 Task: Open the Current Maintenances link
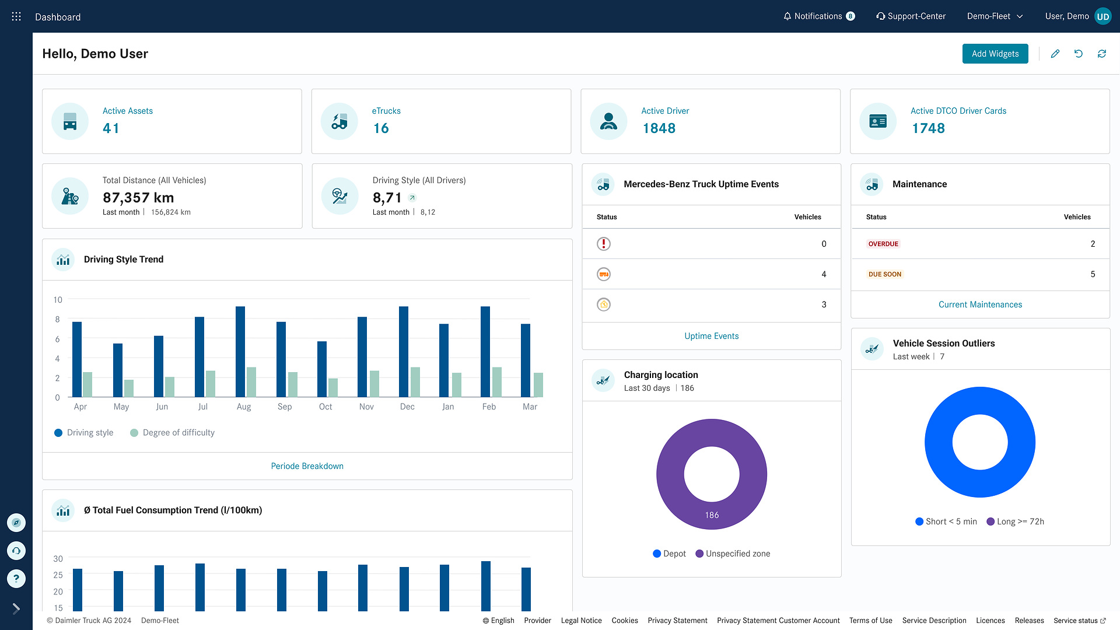(981, 304)
